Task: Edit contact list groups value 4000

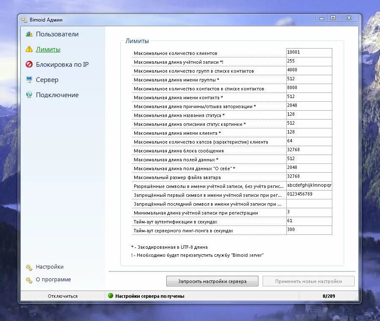Action: click(x=309, y=70)
